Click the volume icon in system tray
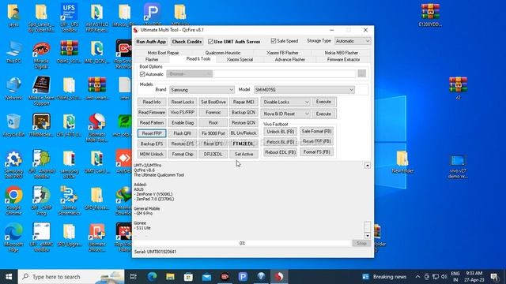This screenshot has height=284, width=506. pos(444,277)
